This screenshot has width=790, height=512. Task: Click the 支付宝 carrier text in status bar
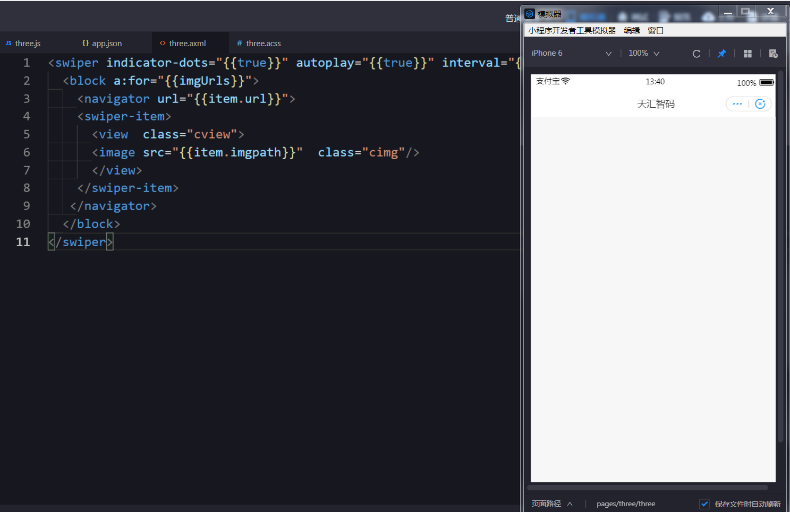pos(548,81)
